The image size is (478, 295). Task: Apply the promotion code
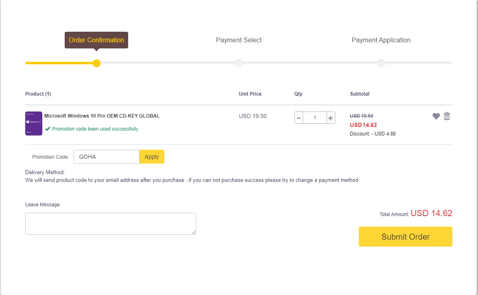pos(151,157)
